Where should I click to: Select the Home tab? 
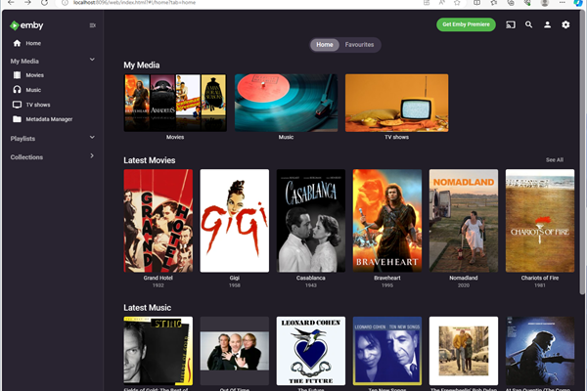(325, 45)
